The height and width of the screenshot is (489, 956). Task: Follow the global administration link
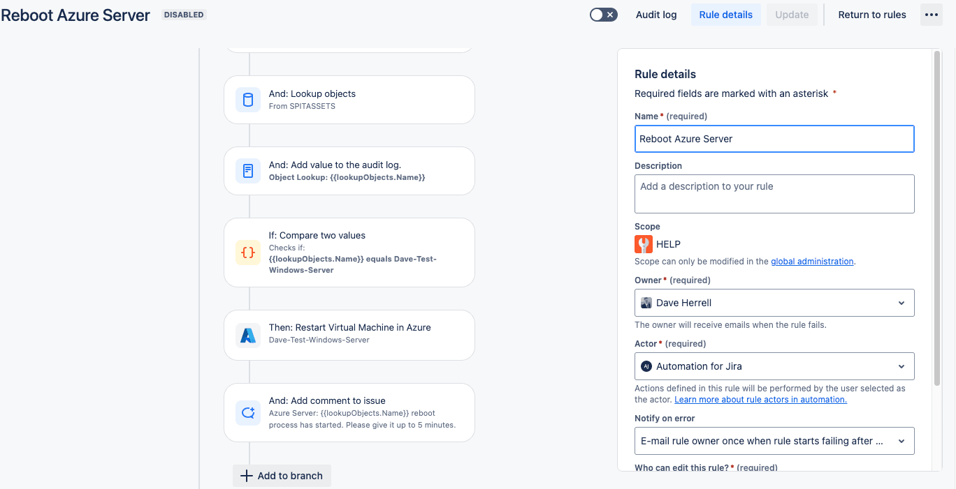[x=812, y=262]
